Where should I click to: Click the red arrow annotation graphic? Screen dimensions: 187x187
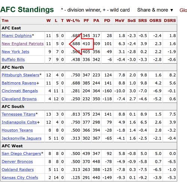tap(81, 44)
